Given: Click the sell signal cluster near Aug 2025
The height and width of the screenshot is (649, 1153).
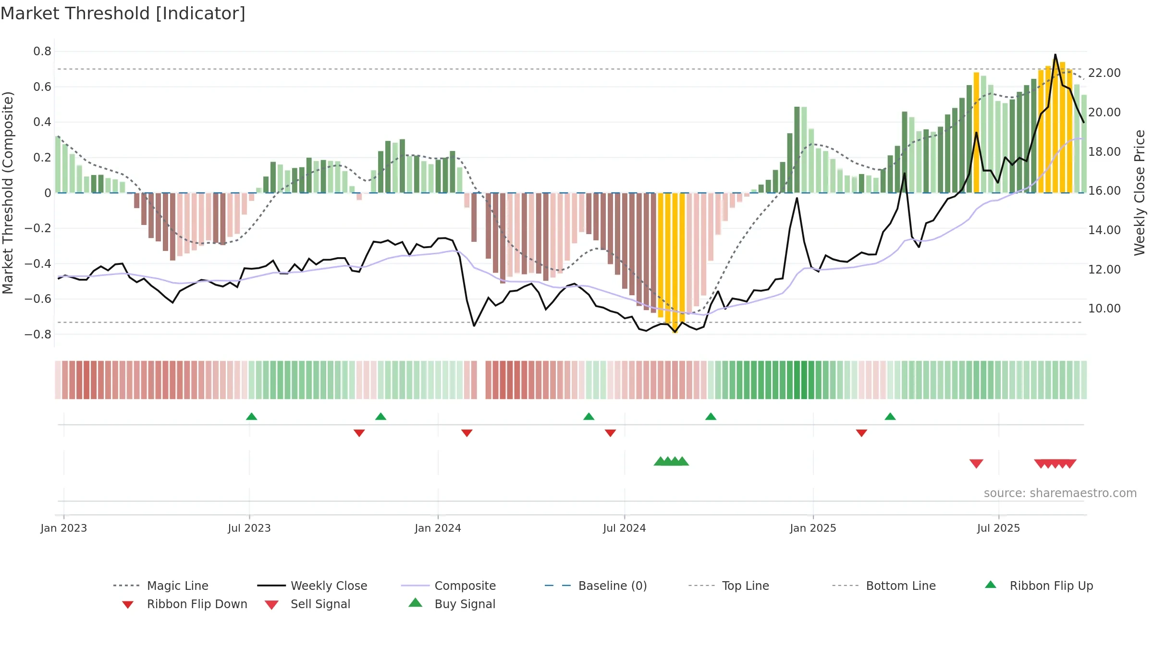Looking at the screenshot, I should 1055,464.
